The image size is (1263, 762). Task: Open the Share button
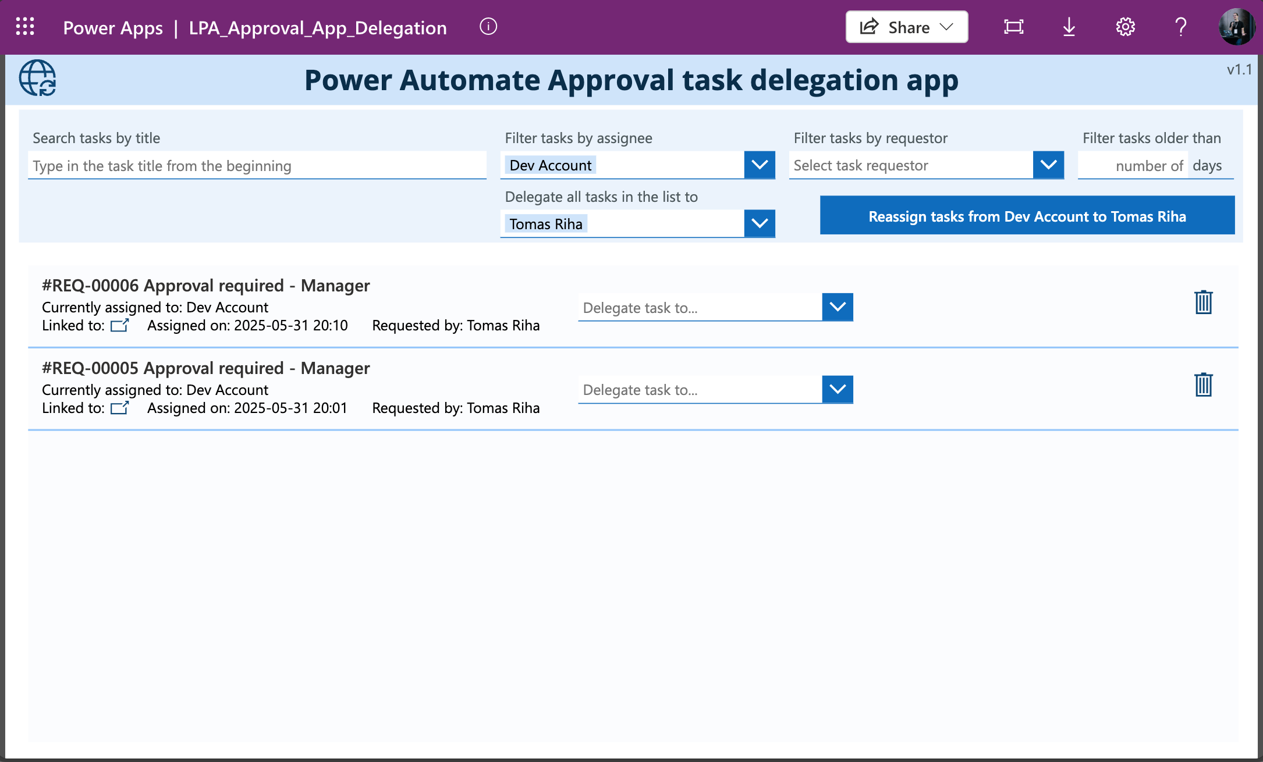pos(907,27)
